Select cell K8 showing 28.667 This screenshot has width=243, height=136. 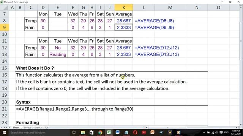[x=124, y=21]
